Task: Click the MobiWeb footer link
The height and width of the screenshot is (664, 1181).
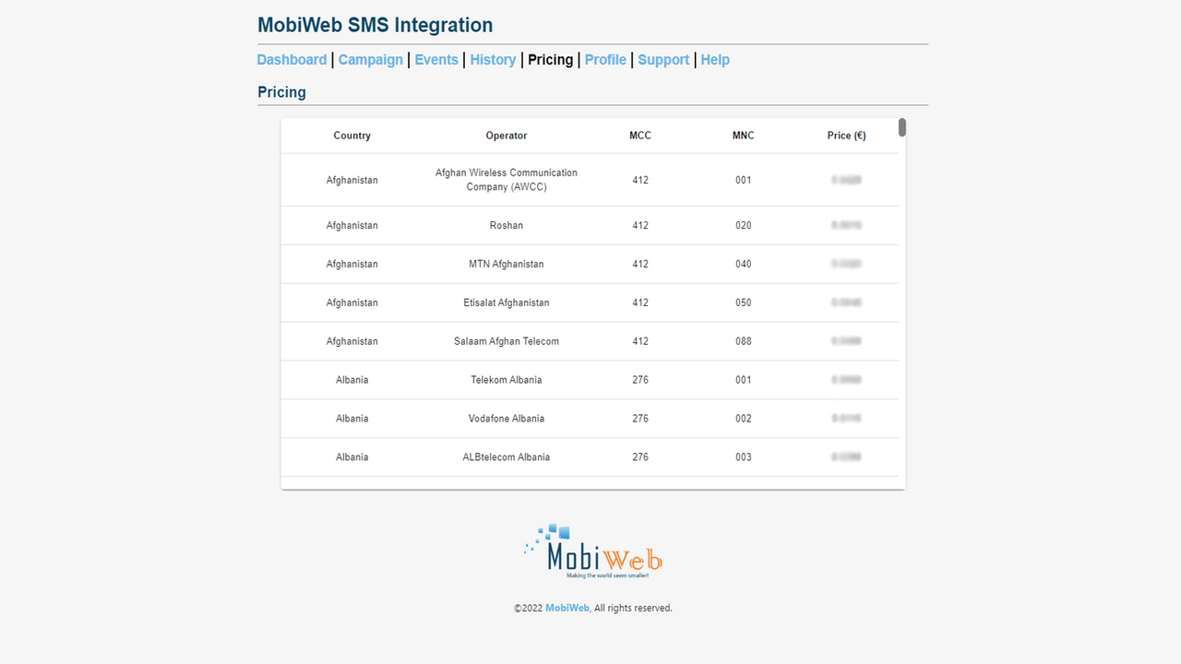Action: tap(567, 609)
